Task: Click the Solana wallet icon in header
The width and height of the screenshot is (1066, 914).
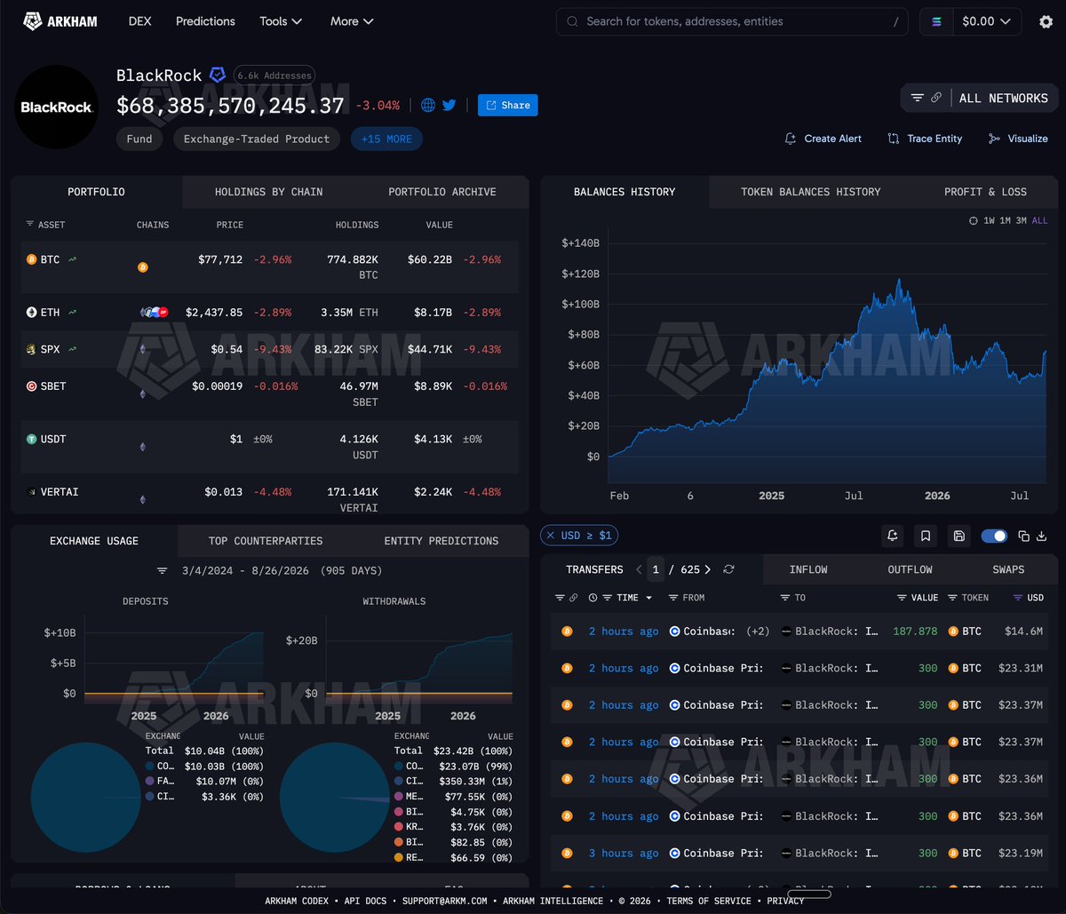Action: pos(936,21)
